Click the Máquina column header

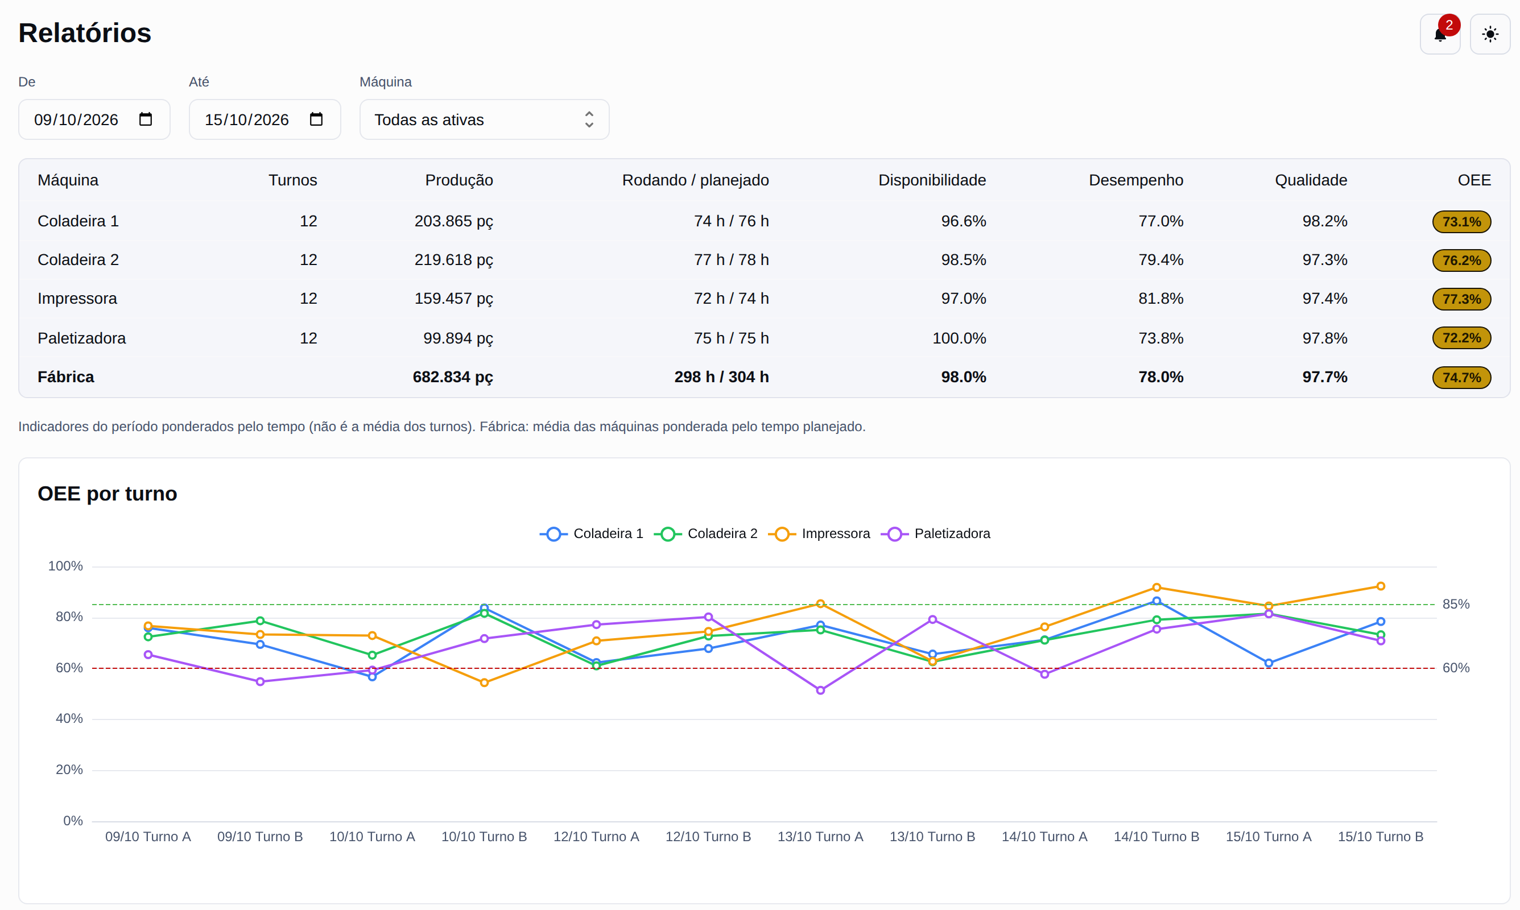click(x=68, y=180)
